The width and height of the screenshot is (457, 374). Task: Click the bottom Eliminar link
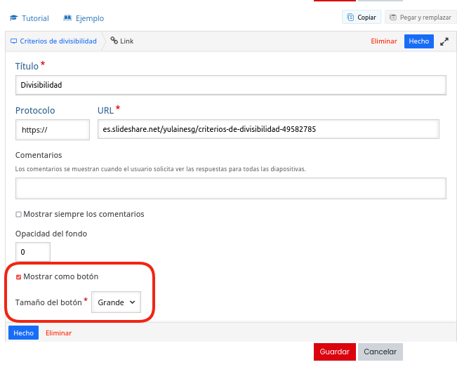tap(58, 333)
